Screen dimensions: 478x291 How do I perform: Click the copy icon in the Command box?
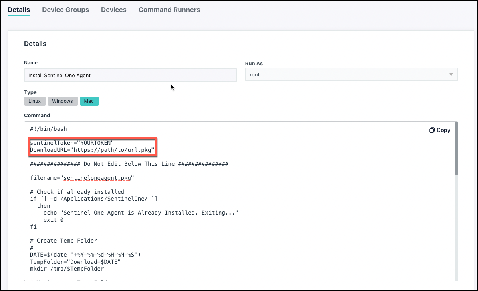[x=432, y=130]
